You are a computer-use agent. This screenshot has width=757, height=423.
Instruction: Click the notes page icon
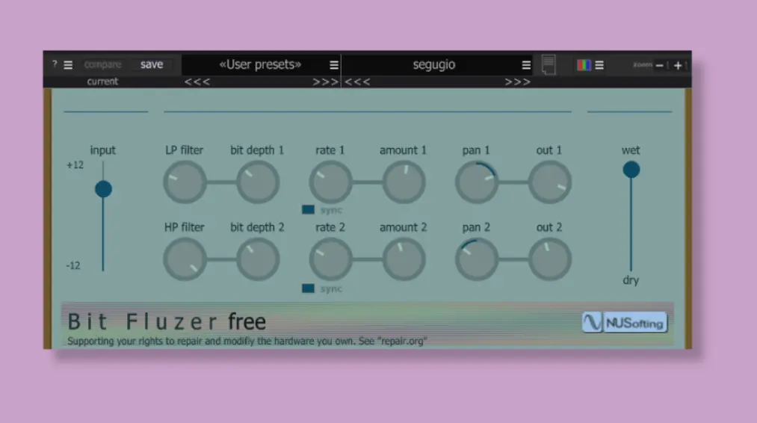point(549,65)
